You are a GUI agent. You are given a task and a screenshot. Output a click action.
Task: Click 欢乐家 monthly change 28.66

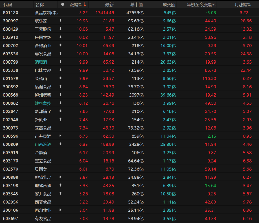point(246,21)
